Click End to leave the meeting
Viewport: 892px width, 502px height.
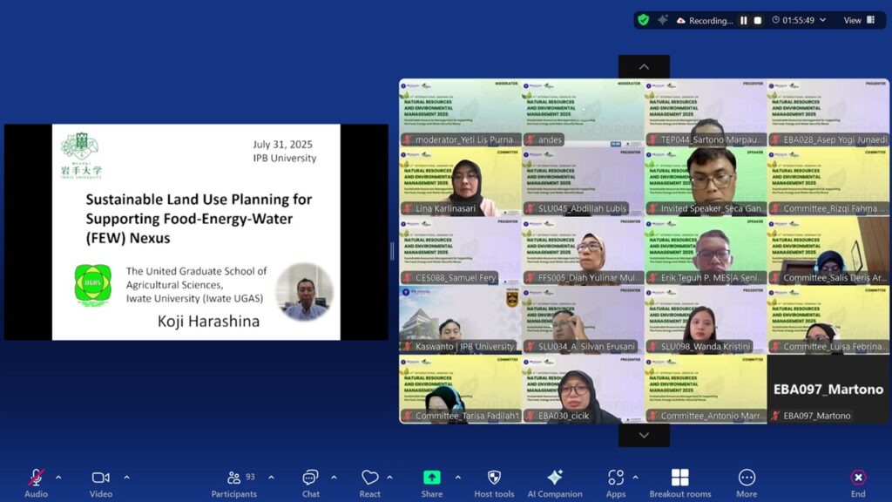click(x=858, y=478)
